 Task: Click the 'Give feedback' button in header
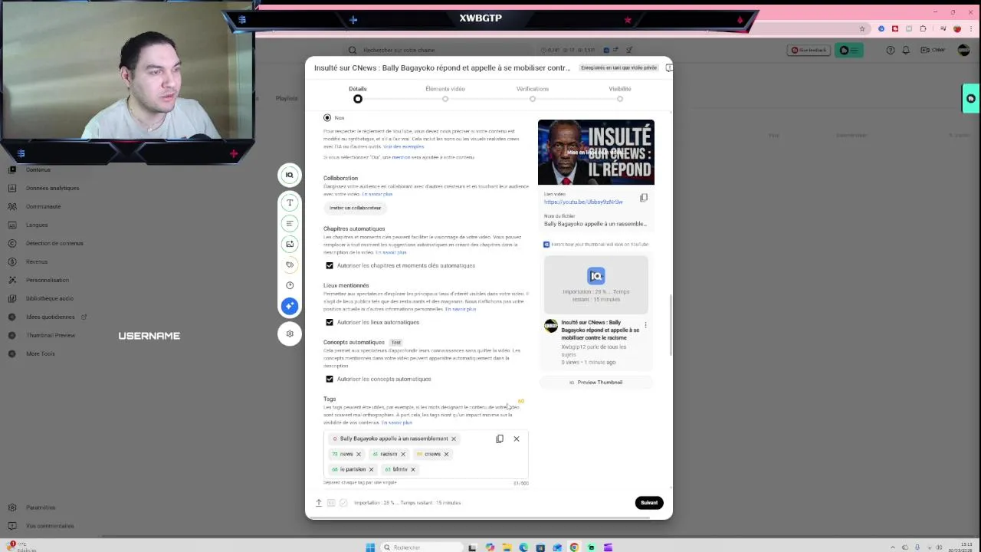pos(809,50)
